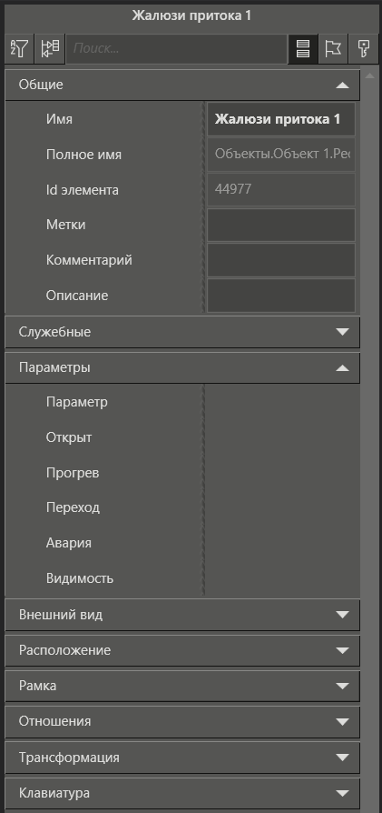Select the Прогрев property row
Image resolution: width=382 pixels, height=813 pixels.
pyautogui.click(x=182, y=473)
